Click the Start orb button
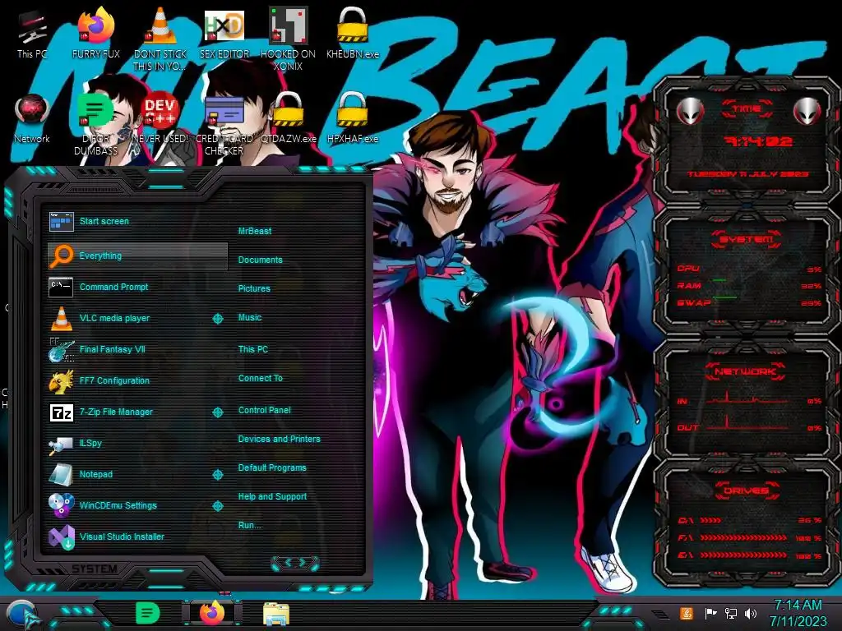Viewport: 842px width, 631px height. click(22, 615)
